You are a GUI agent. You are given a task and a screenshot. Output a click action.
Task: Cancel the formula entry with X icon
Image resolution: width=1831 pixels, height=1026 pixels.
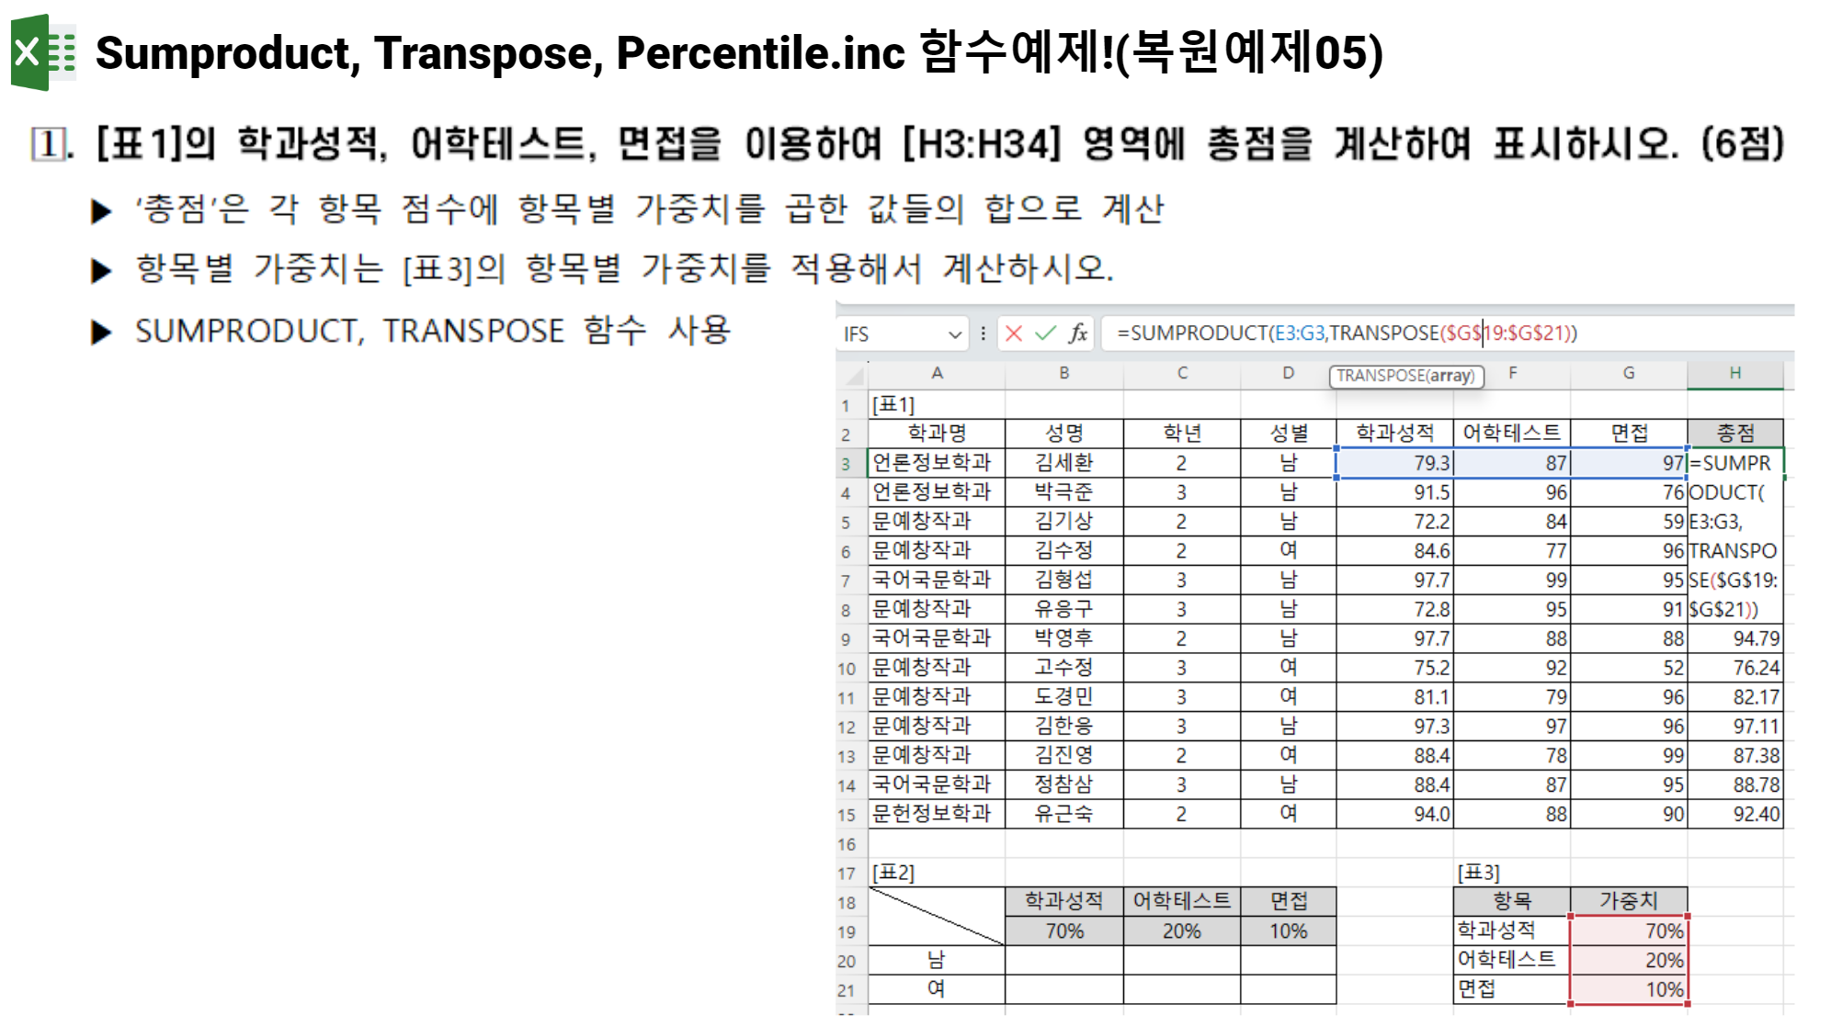1014,333
